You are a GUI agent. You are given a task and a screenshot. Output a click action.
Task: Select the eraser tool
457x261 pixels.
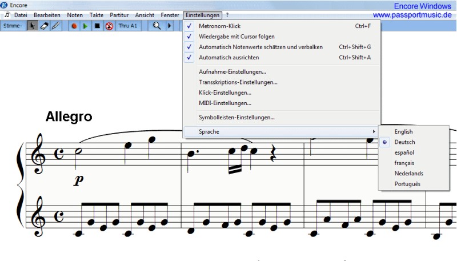point(44,26)
